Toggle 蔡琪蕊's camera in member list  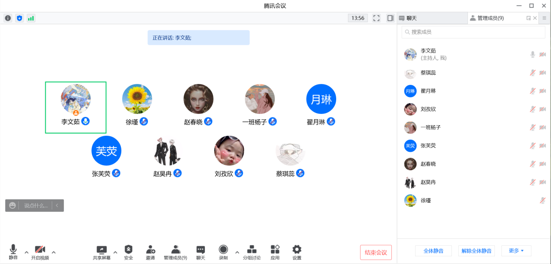(x=543, y=73)
